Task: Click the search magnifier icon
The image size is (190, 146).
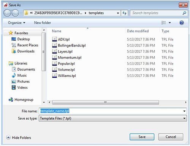Action: [184, 13]
